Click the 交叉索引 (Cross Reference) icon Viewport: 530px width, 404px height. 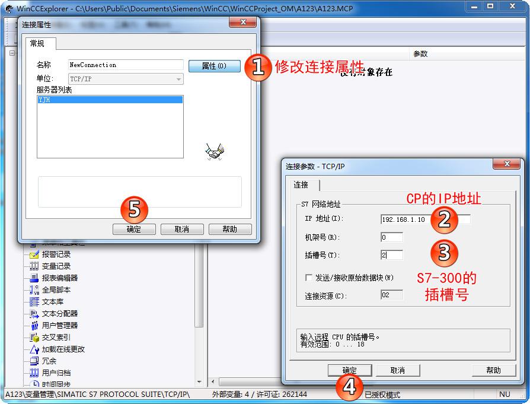click(34, 338)
